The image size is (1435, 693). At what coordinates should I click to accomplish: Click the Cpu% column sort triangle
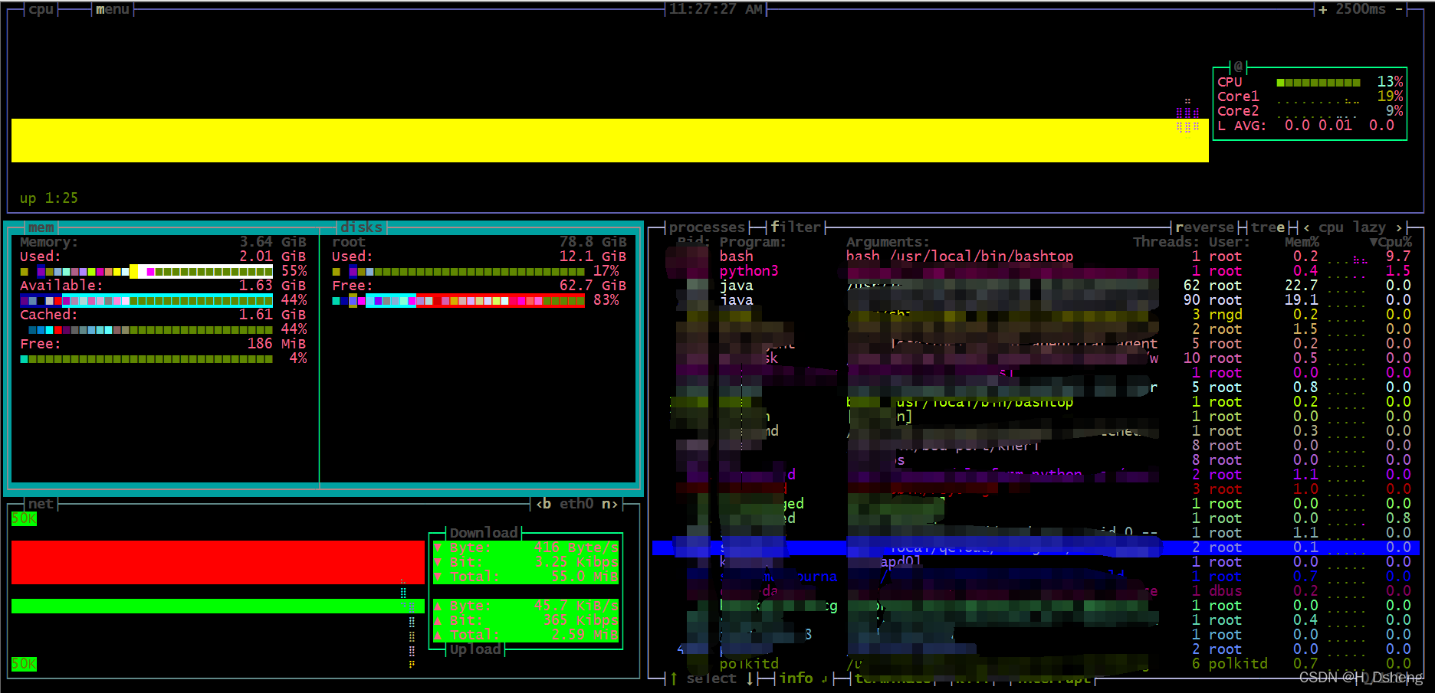pyautogui.click(x=1374, y=242)
